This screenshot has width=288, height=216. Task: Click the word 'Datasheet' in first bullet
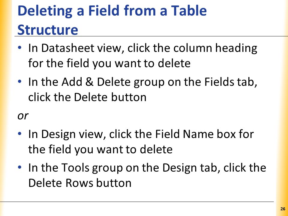(67, 48)
